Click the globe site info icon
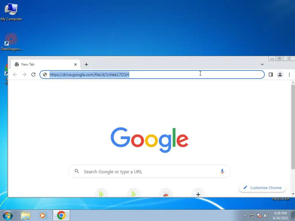Screen dimensions: 295x221 coord(45,75)
